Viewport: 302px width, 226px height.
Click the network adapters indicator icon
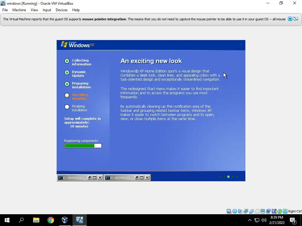pos(246,211)
